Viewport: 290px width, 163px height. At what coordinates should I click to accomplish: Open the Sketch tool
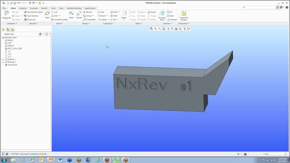tap(72, 15)
